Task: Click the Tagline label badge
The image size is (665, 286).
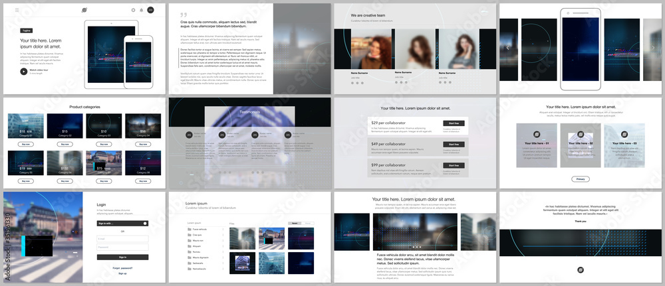Action: [x=27, y=31]
